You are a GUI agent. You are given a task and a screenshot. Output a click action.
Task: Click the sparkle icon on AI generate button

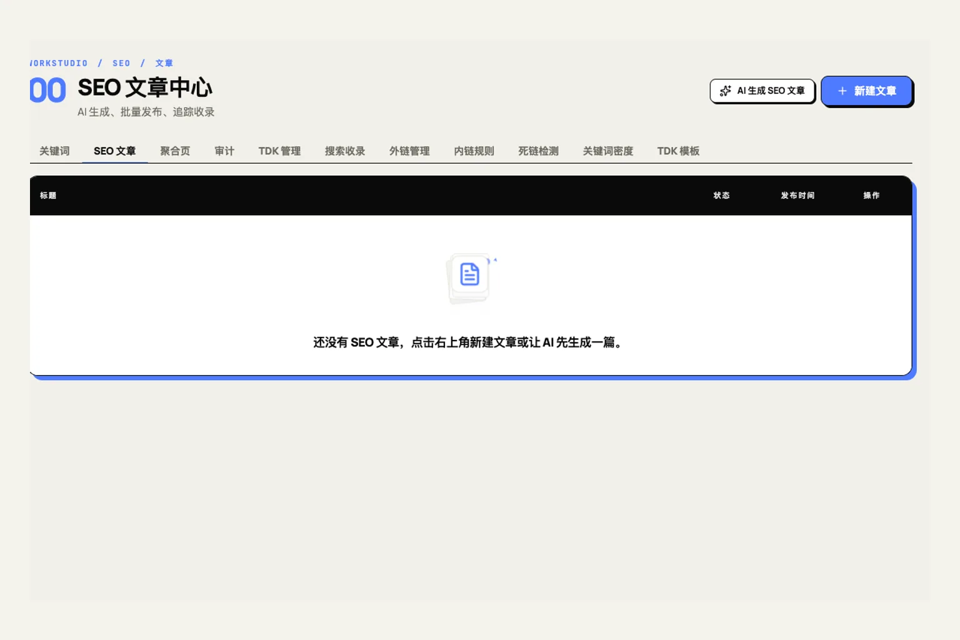725,91
